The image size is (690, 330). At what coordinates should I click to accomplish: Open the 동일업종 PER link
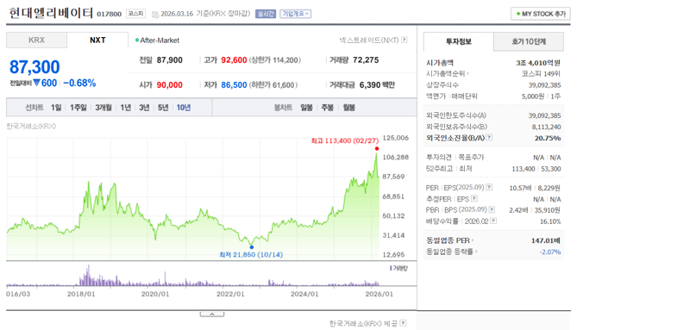point(450,240)
